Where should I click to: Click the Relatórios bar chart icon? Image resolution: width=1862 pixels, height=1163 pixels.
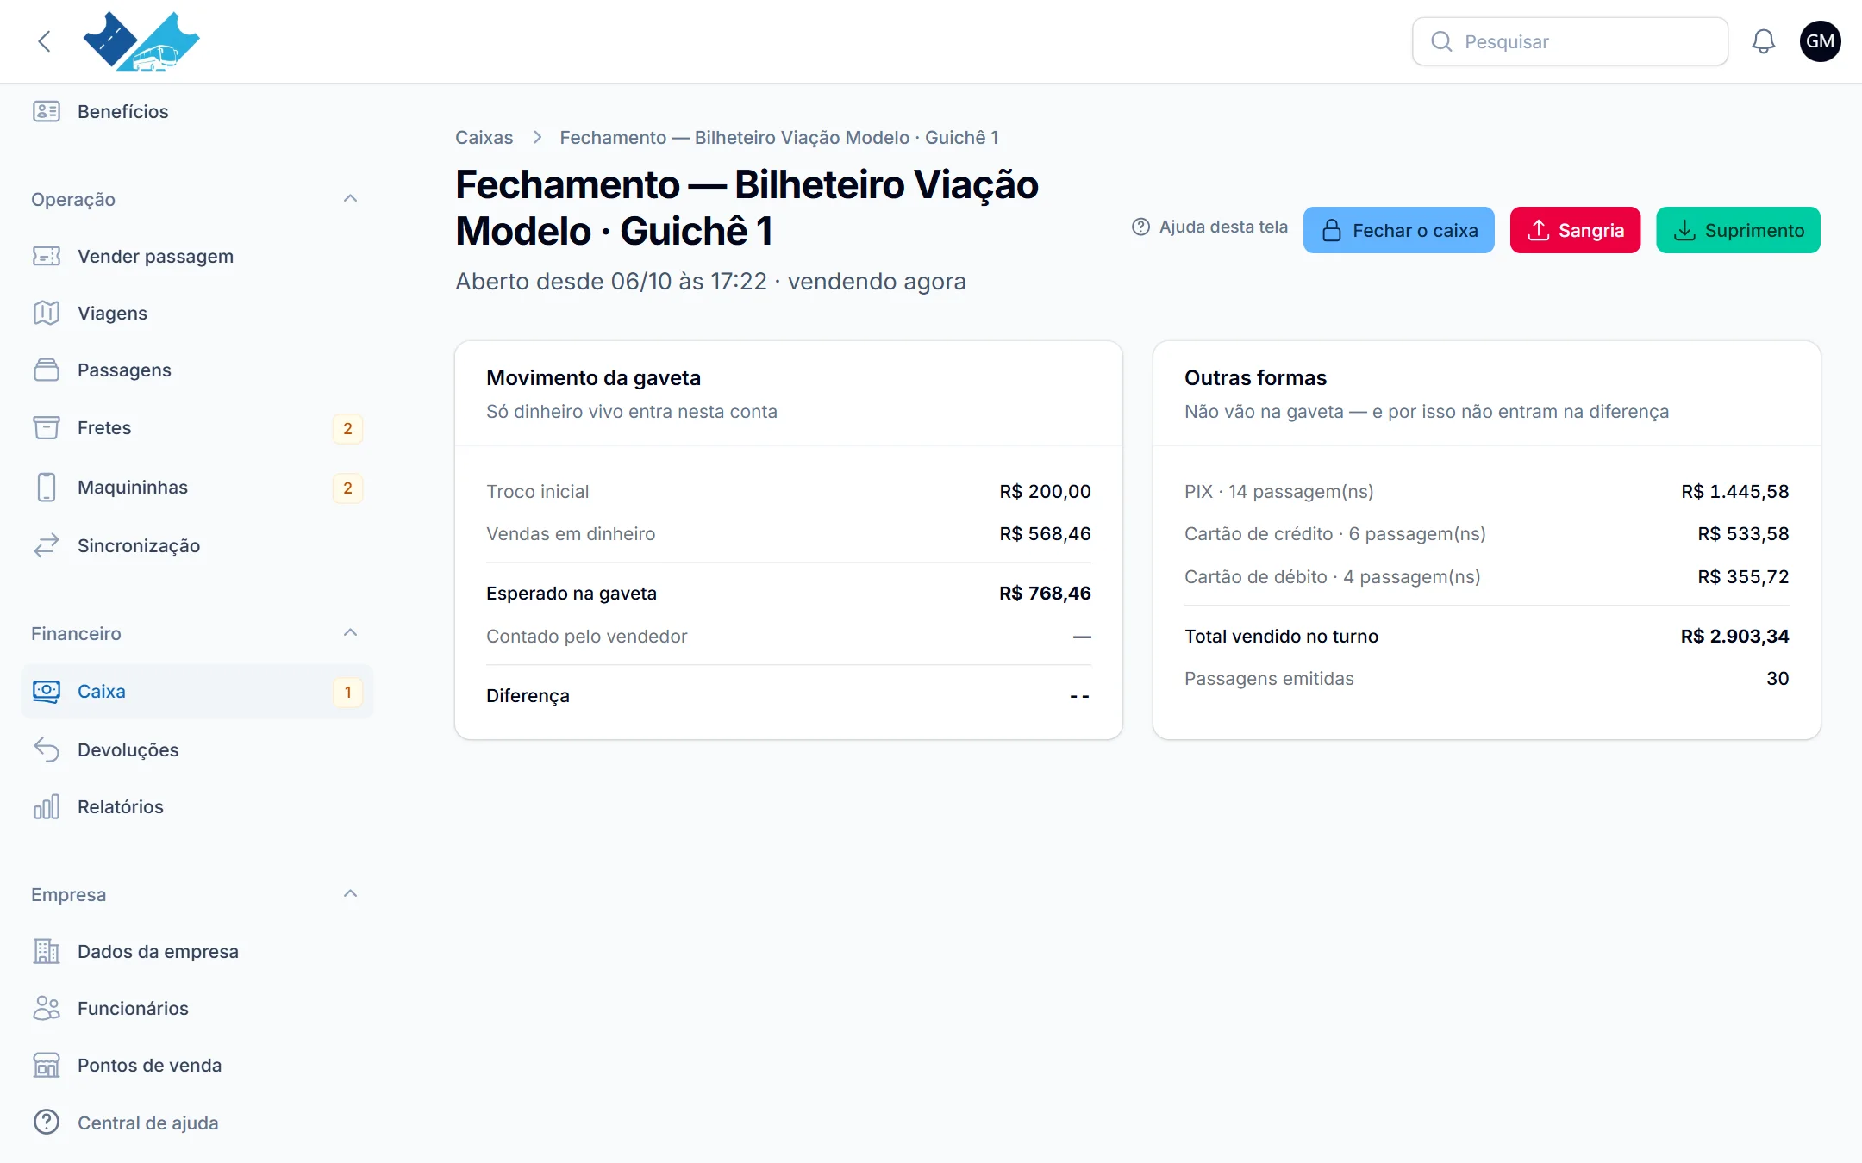pos(47,806)
